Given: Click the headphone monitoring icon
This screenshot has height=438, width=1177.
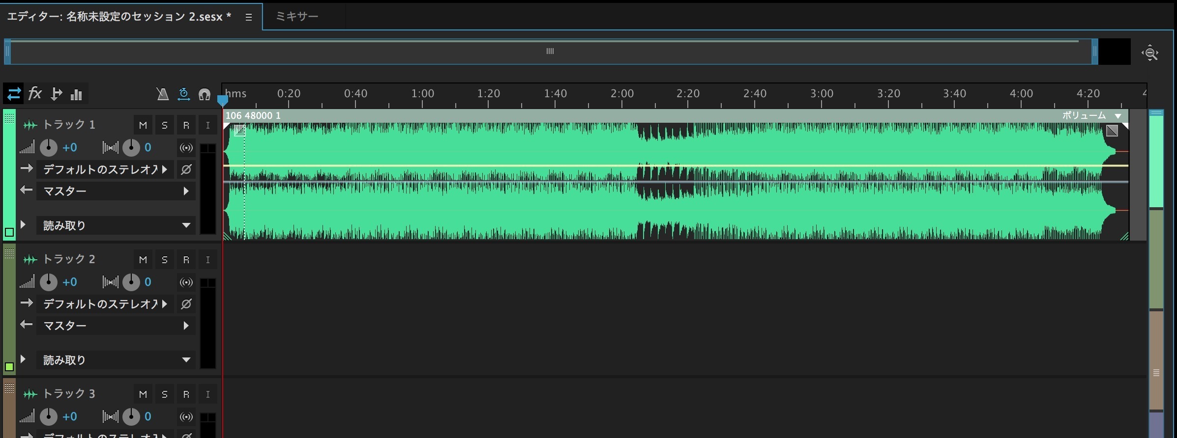Looking at the screenshot, I should pos(204,94).
